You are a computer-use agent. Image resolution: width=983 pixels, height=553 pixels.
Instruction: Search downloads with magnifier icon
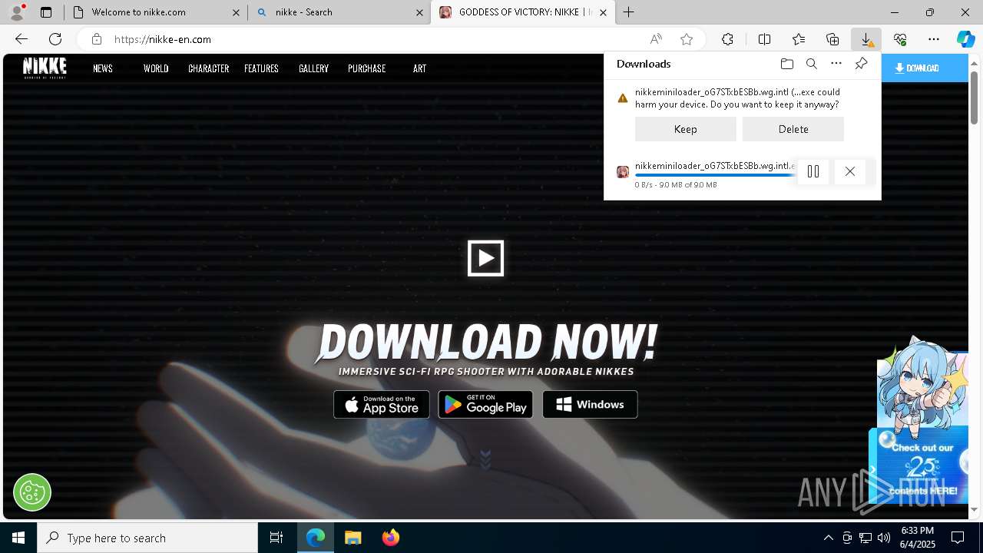[x=811, y=64]
